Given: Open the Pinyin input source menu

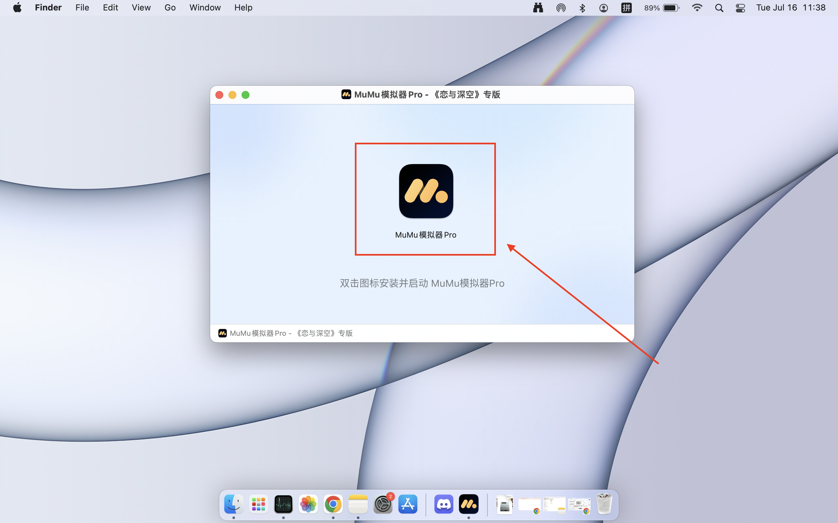Looking at the screenshot, I should tap(626, 8).
